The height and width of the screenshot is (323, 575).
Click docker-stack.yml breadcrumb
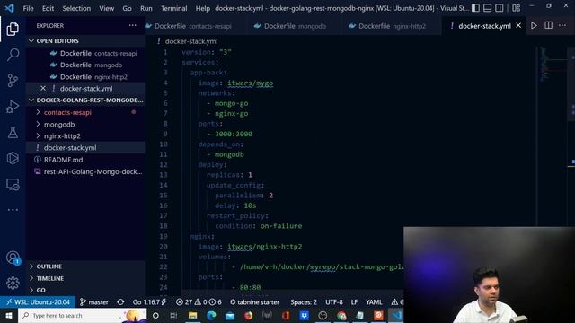point(191,41)
